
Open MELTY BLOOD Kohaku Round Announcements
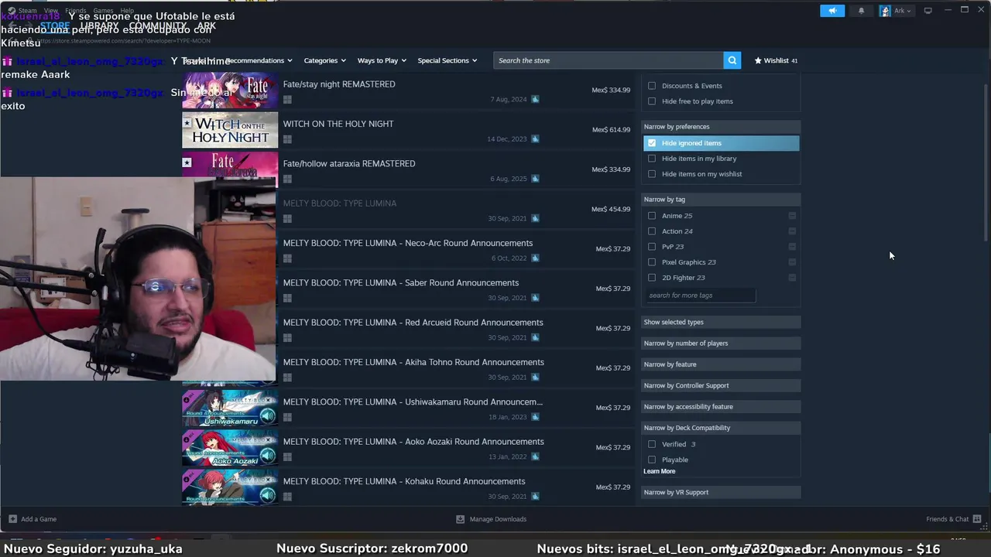pos(404,481)
